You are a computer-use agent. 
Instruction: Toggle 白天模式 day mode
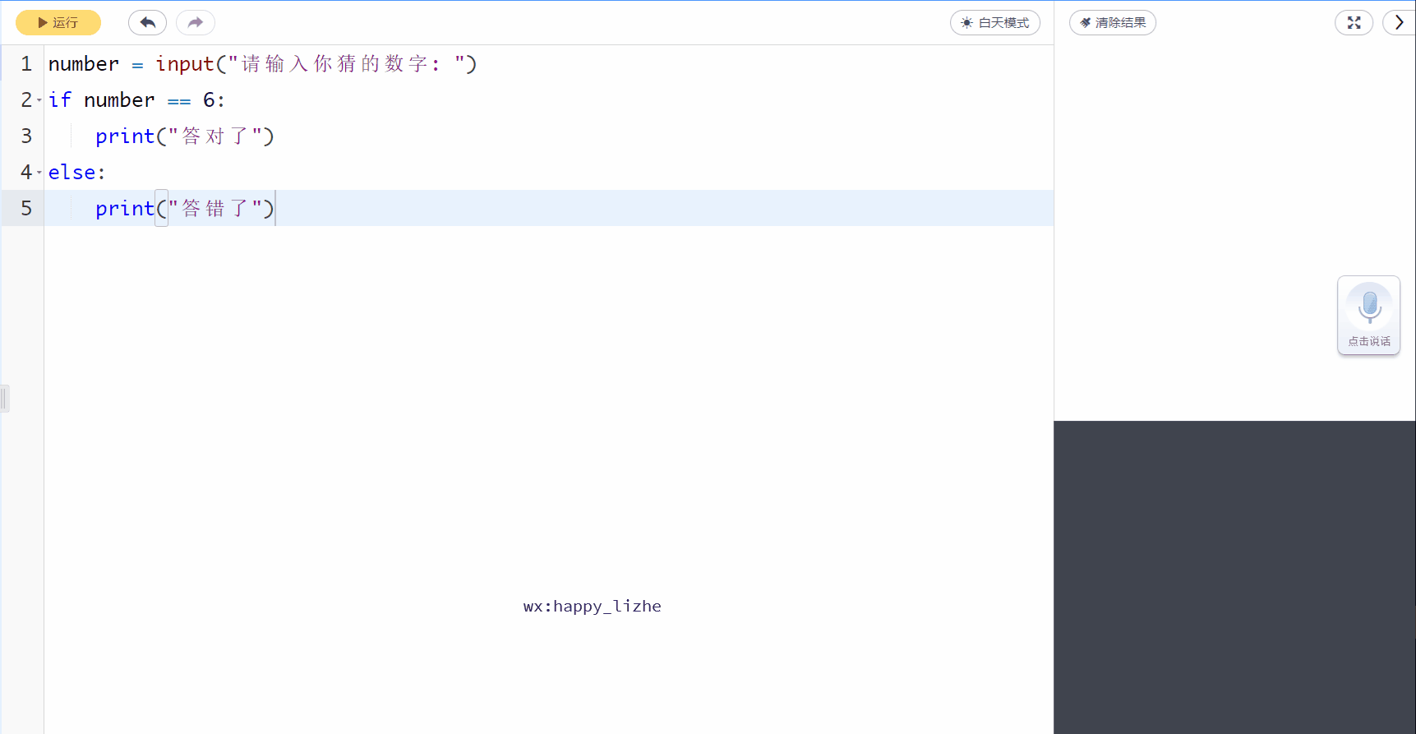click(x=995, y=23)
